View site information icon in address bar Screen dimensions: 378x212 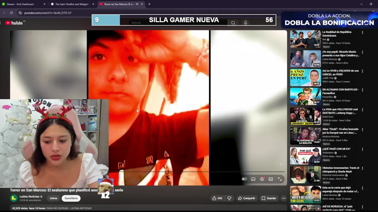[20, 13]
